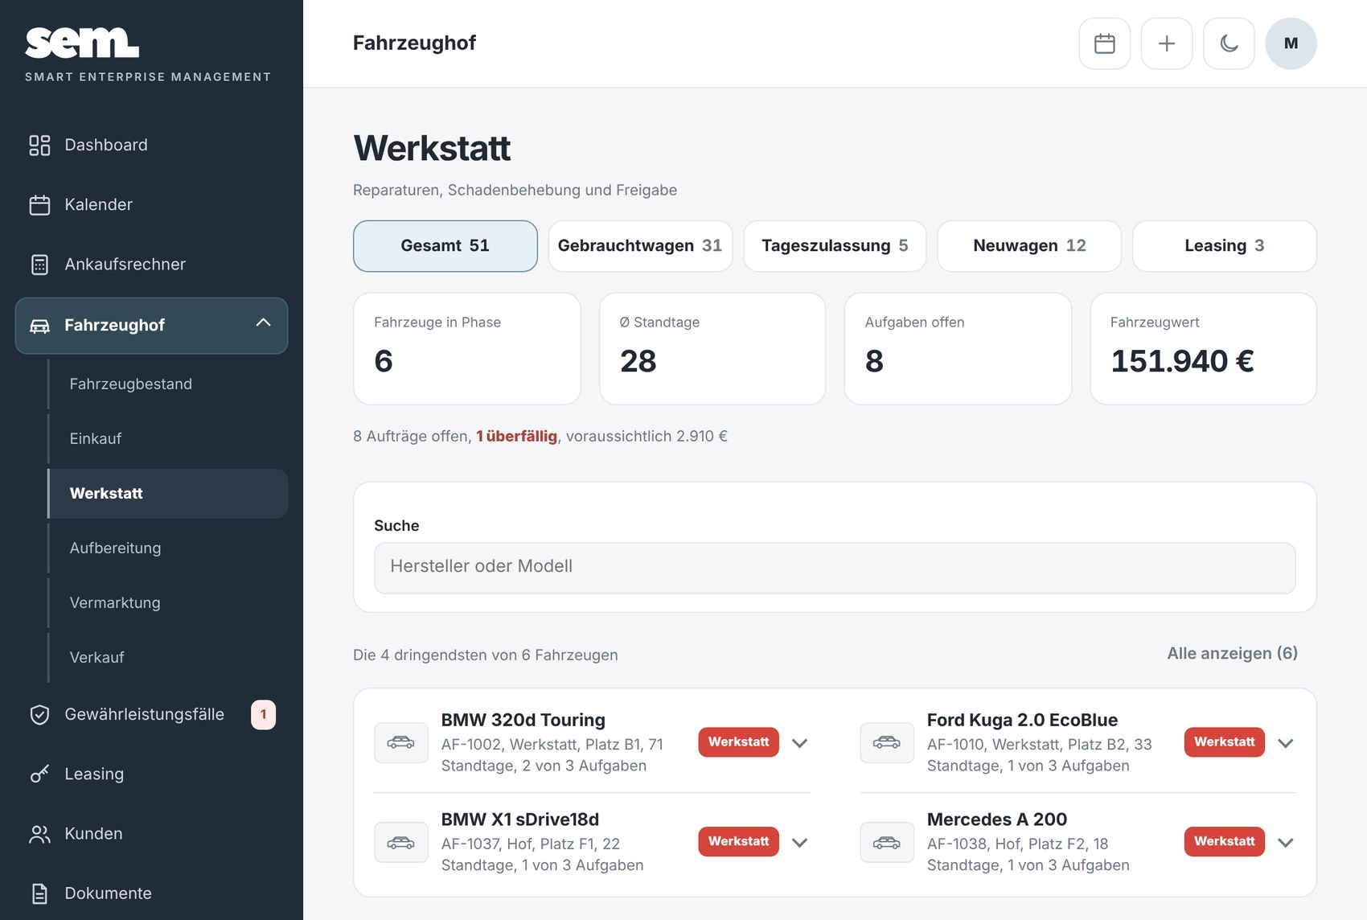Viewport: 1367px width, 920px height.
Task: Open Dashboard from the sidebar
Action: 151,145
